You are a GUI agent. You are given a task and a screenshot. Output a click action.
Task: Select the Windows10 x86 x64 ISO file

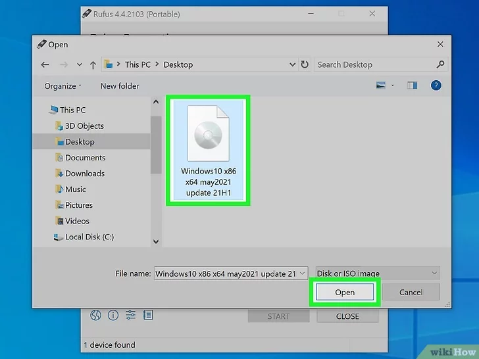209,150
